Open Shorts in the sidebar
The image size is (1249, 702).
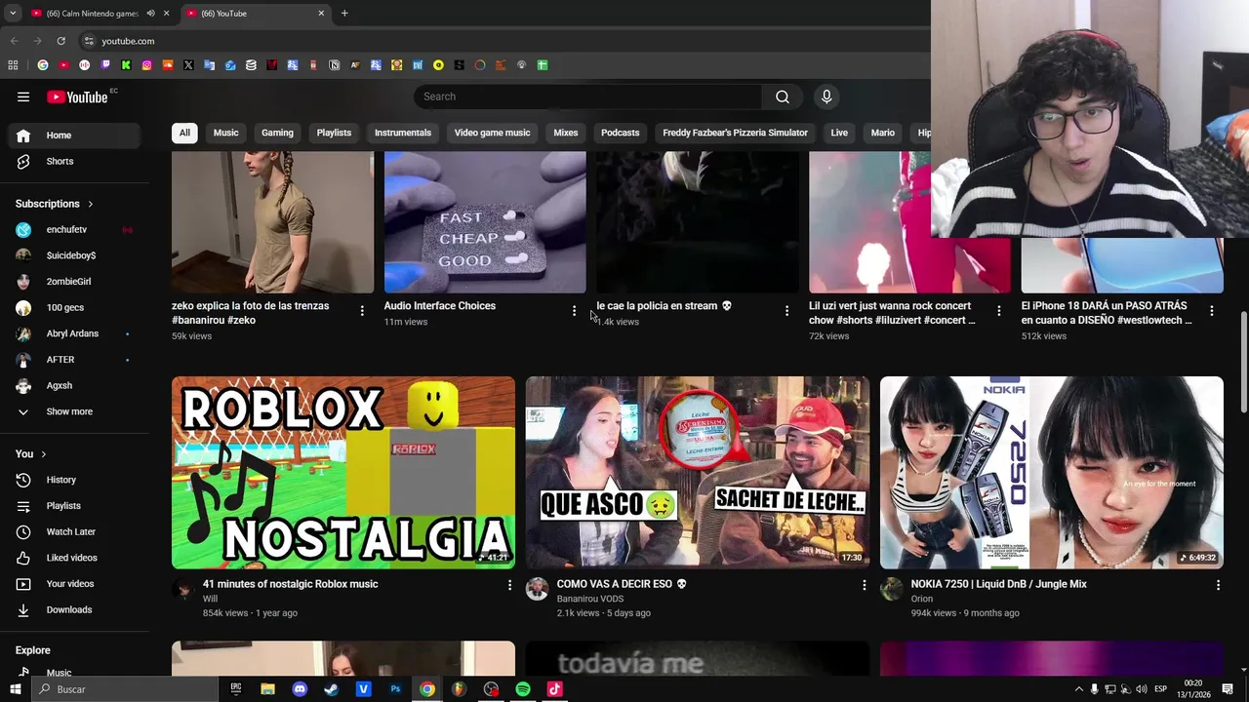pos(74,161)
